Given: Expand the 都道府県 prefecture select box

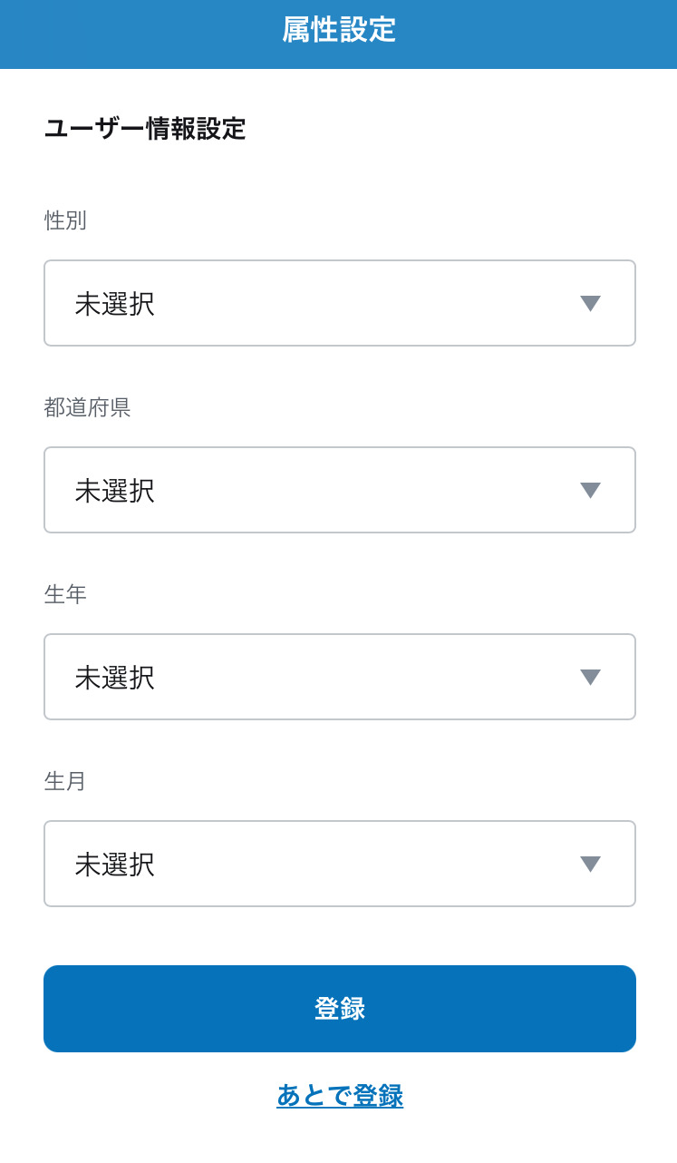Looking at the screenshot, I should click(339, 490).
